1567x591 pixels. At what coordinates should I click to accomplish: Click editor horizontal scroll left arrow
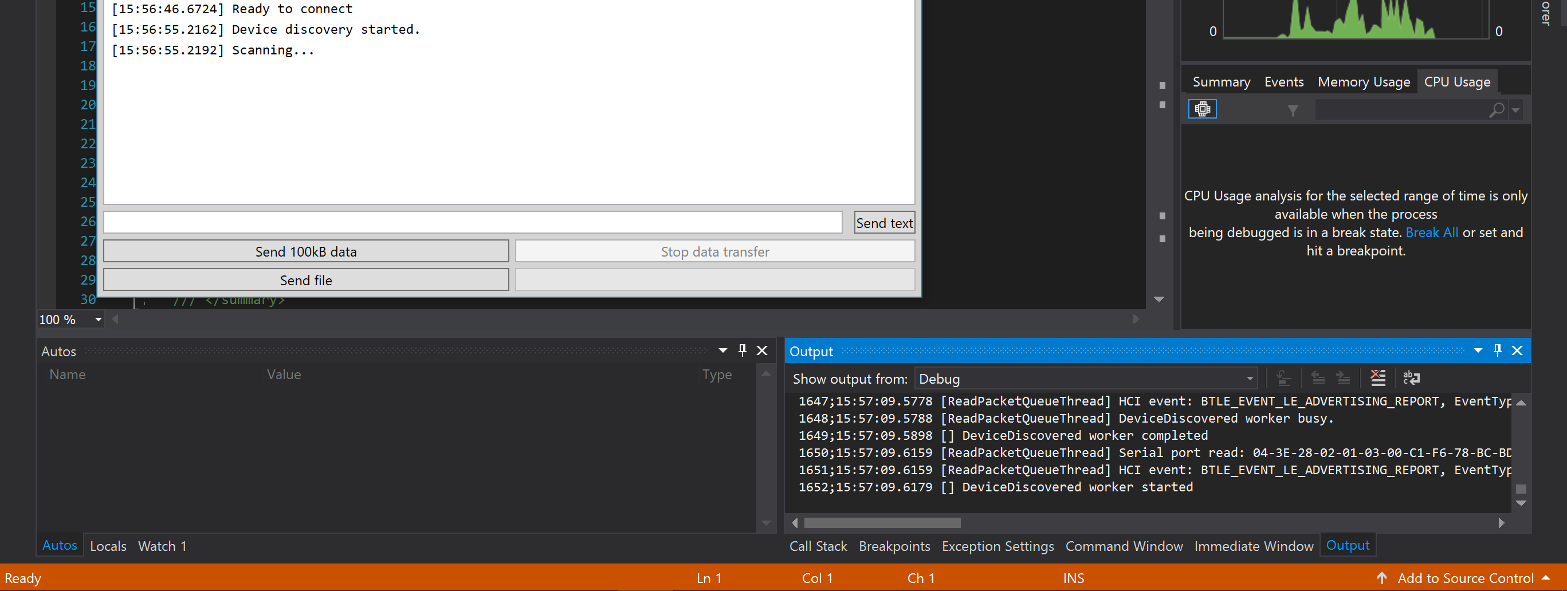point(115,319)
